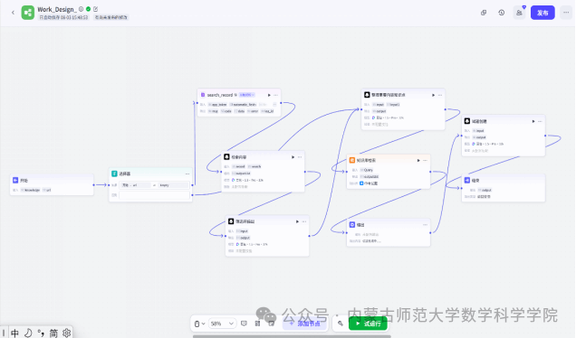Open the history clock icon in top bar

[x=502, y=13]
